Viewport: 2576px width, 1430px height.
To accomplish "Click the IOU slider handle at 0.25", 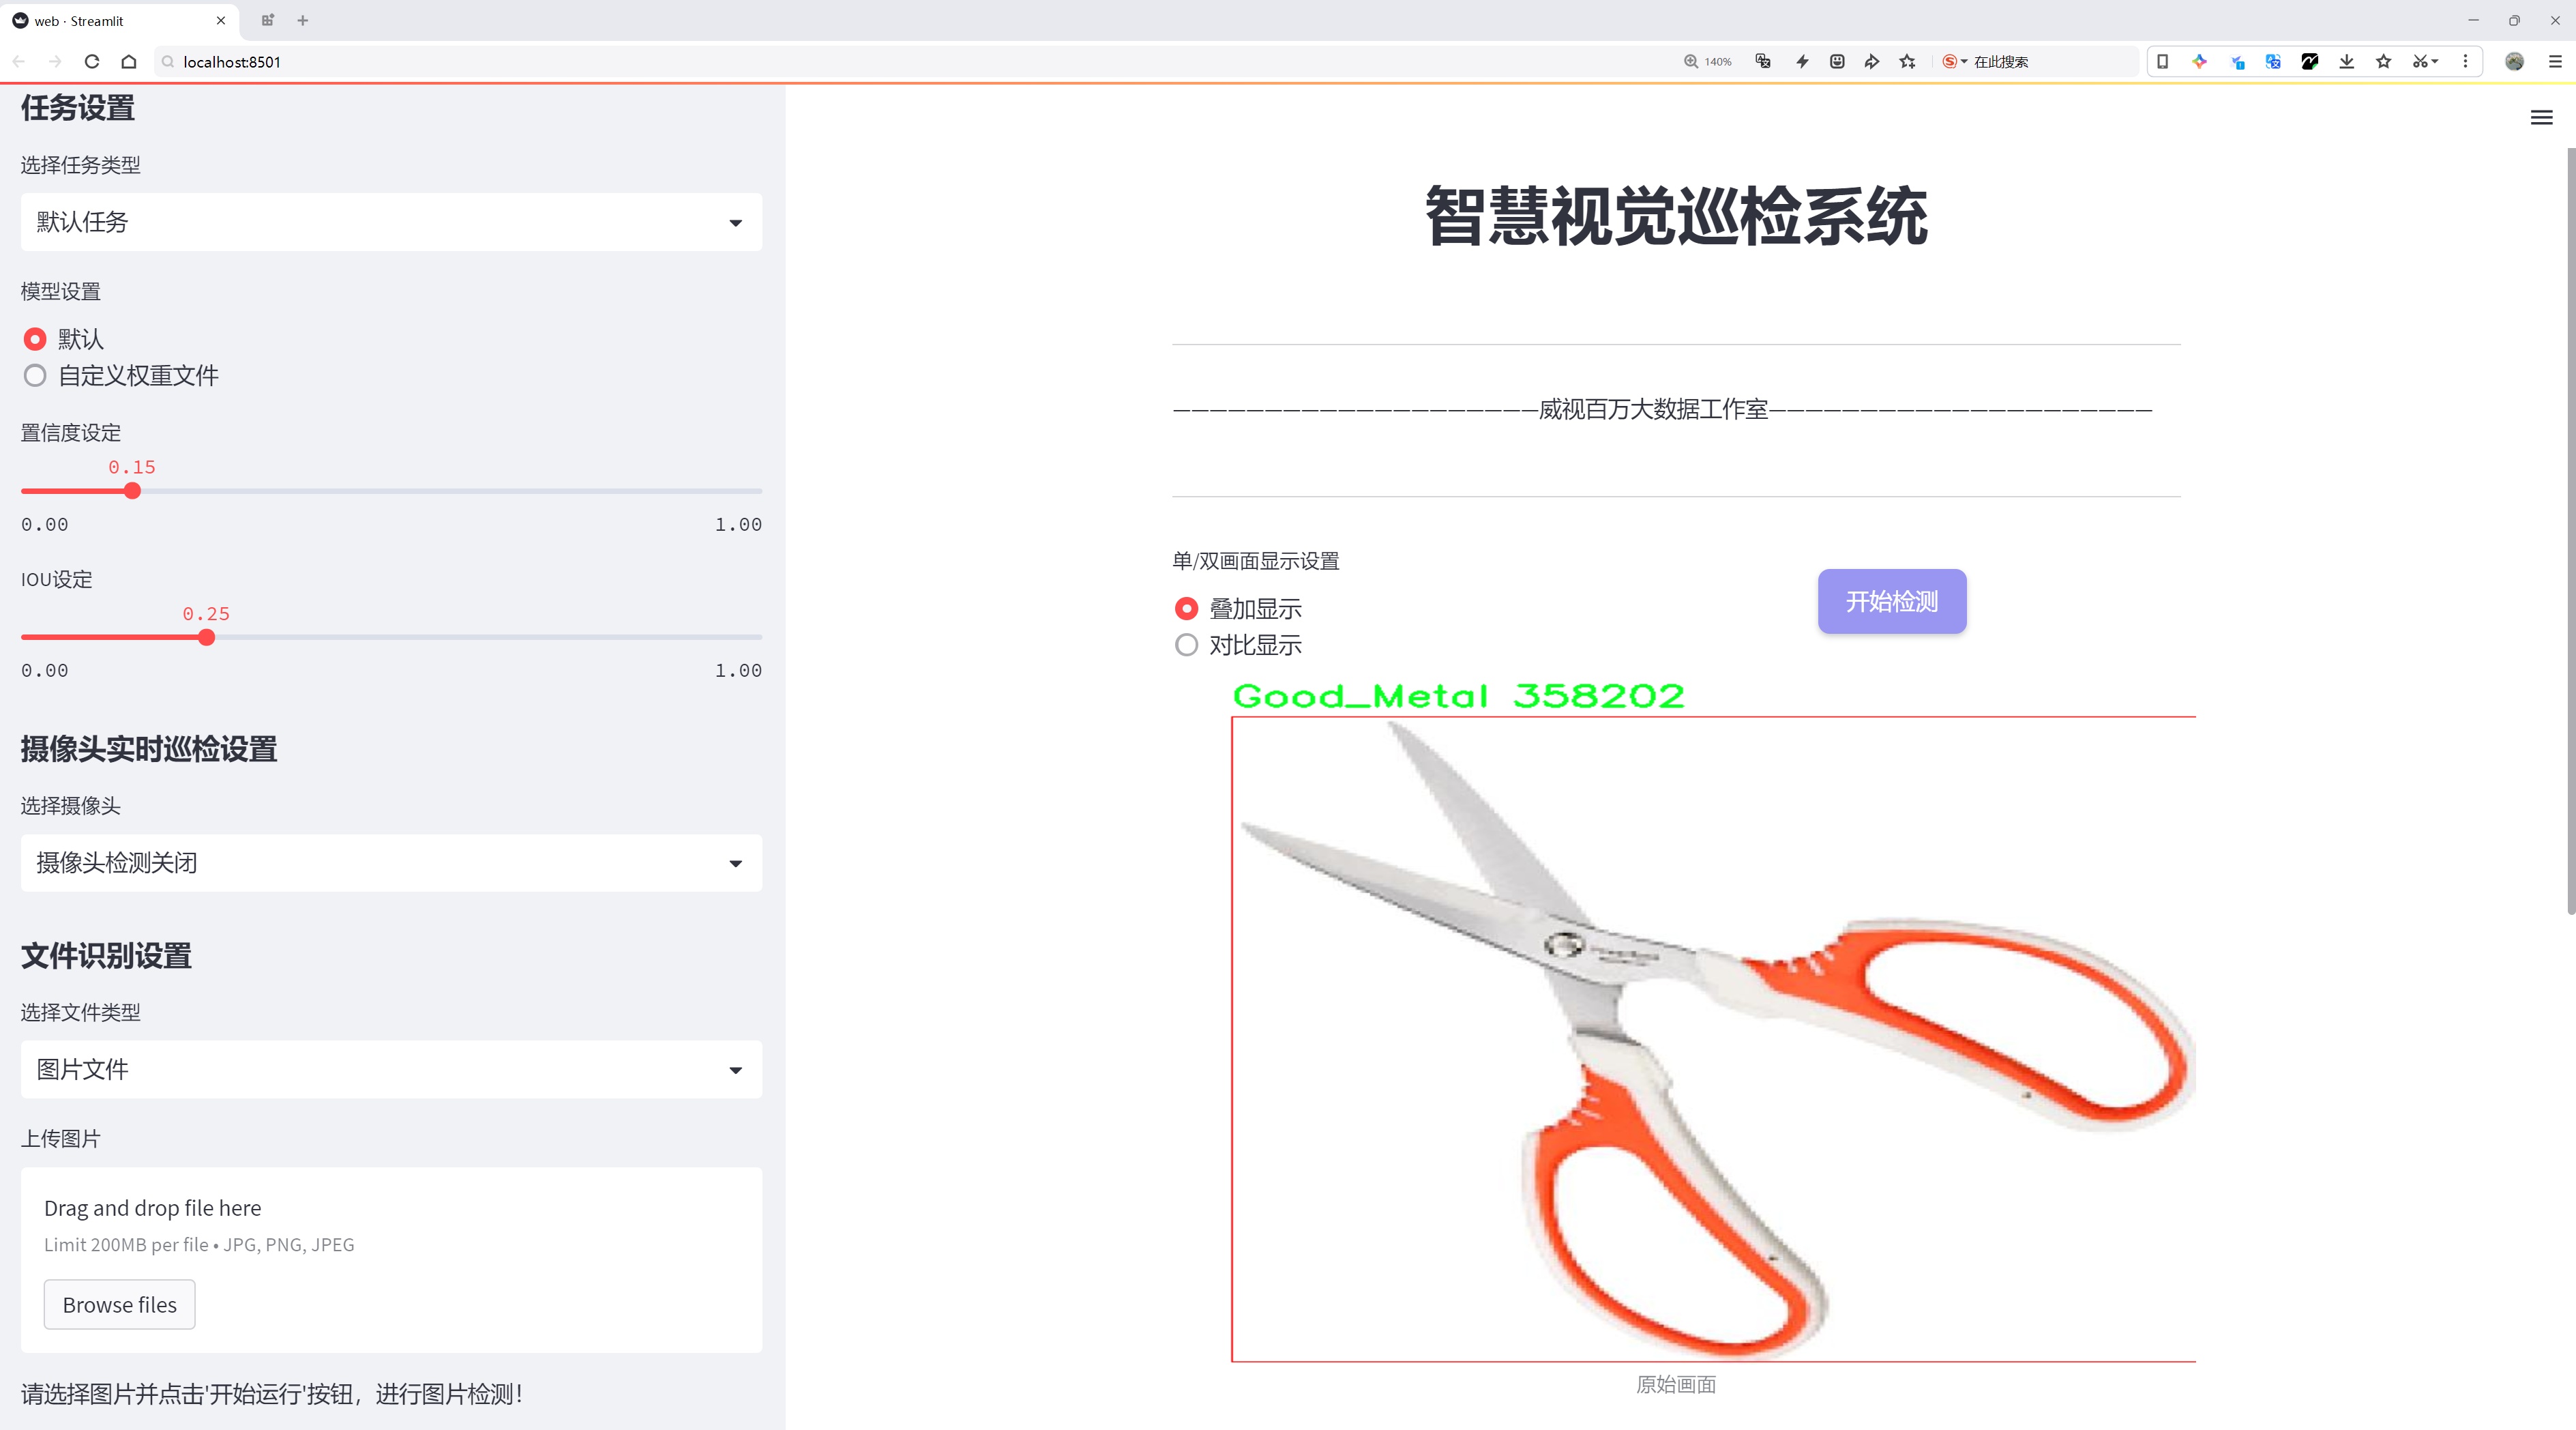I will point(206,638).
